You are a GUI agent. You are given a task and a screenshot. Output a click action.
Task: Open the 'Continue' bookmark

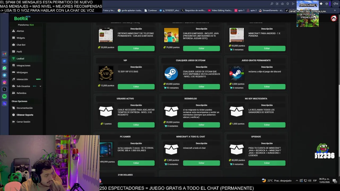click(151, 10)
